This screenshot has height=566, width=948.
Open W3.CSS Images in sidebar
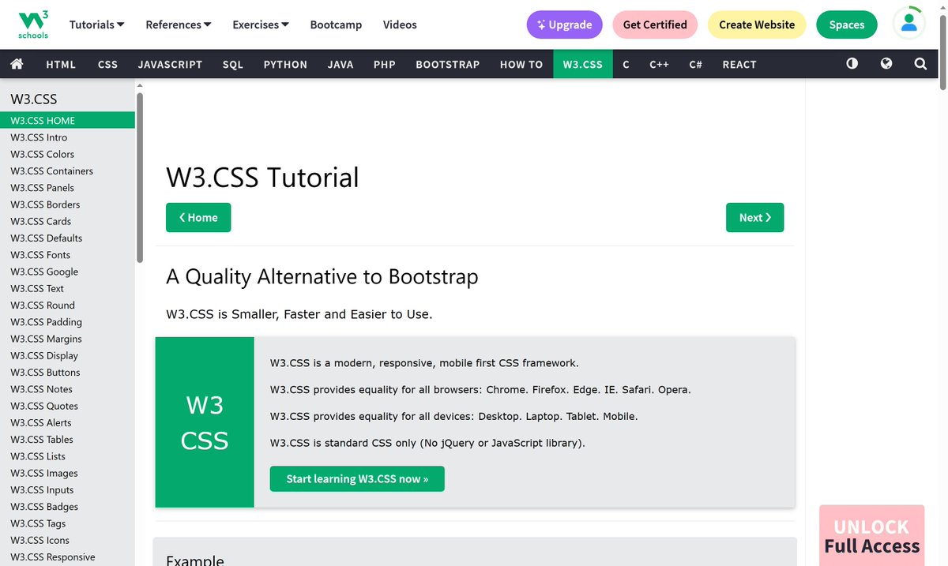point(67,473)
